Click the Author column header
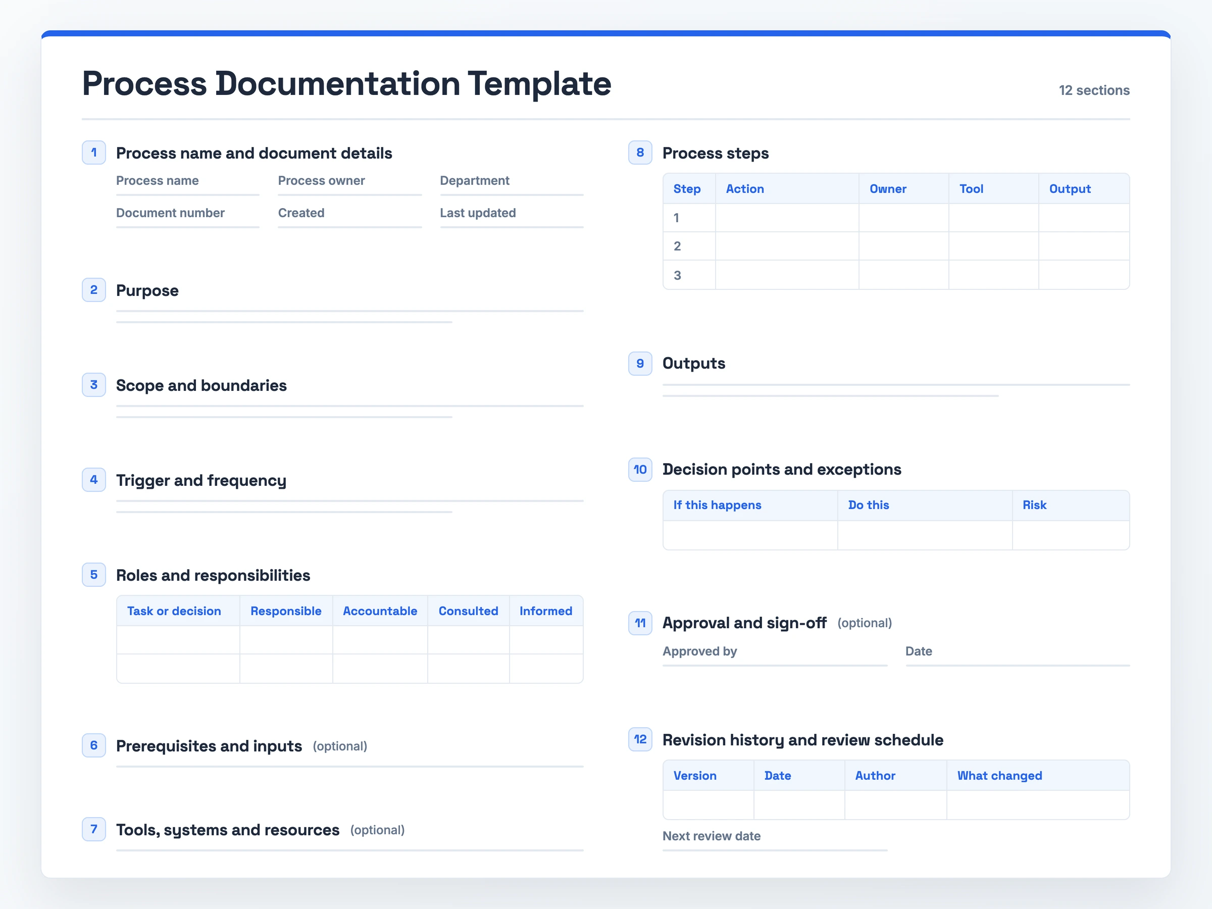The height and width of the screenshot is (909, 1212). coord(896,776)
